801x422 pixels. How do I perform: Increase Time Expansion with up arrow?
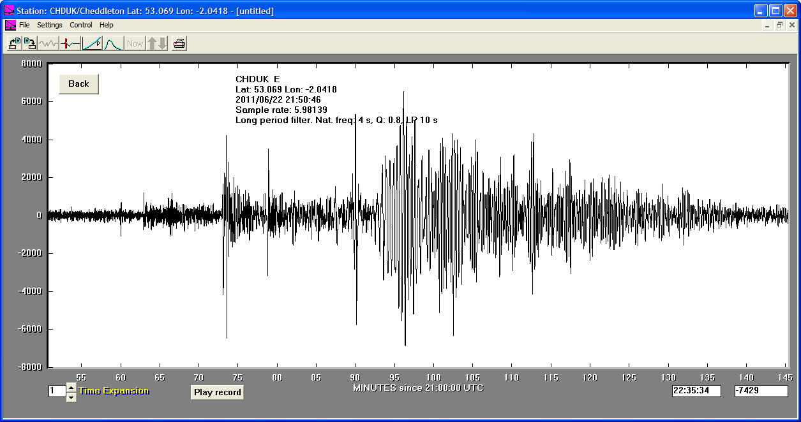point(71,387)
